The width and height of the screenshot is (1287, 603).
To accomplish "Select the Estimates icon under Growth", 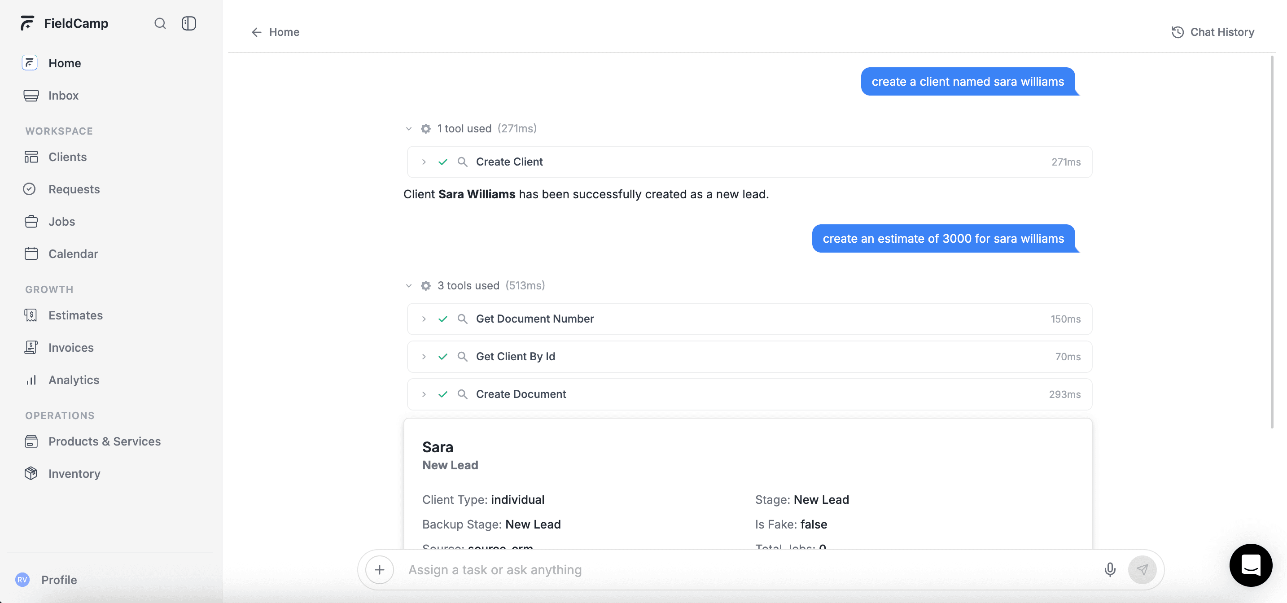I will 31,315.
